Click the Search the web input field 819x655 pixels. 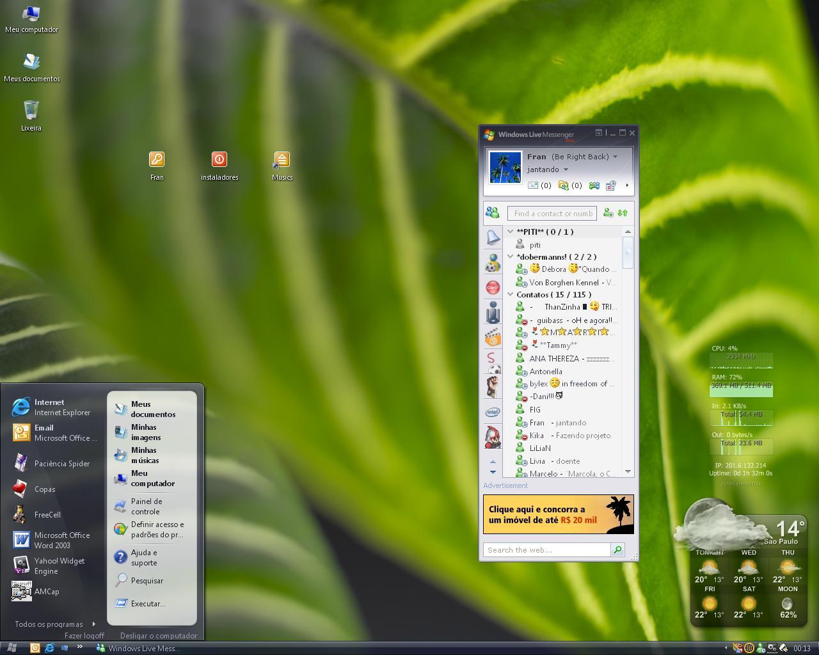(x=547, y=549)
